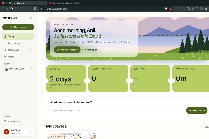Click the Roadmaps count badge
The width and height of the screenshot is (209, 139).
click(31, 50)
